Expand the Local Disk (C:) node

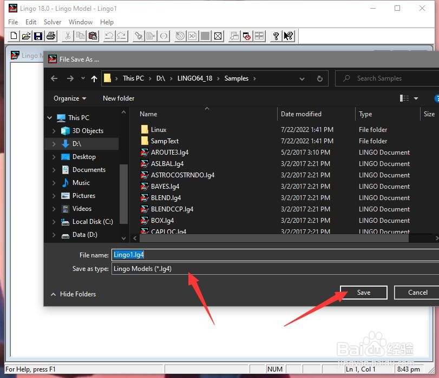(54, 222)
